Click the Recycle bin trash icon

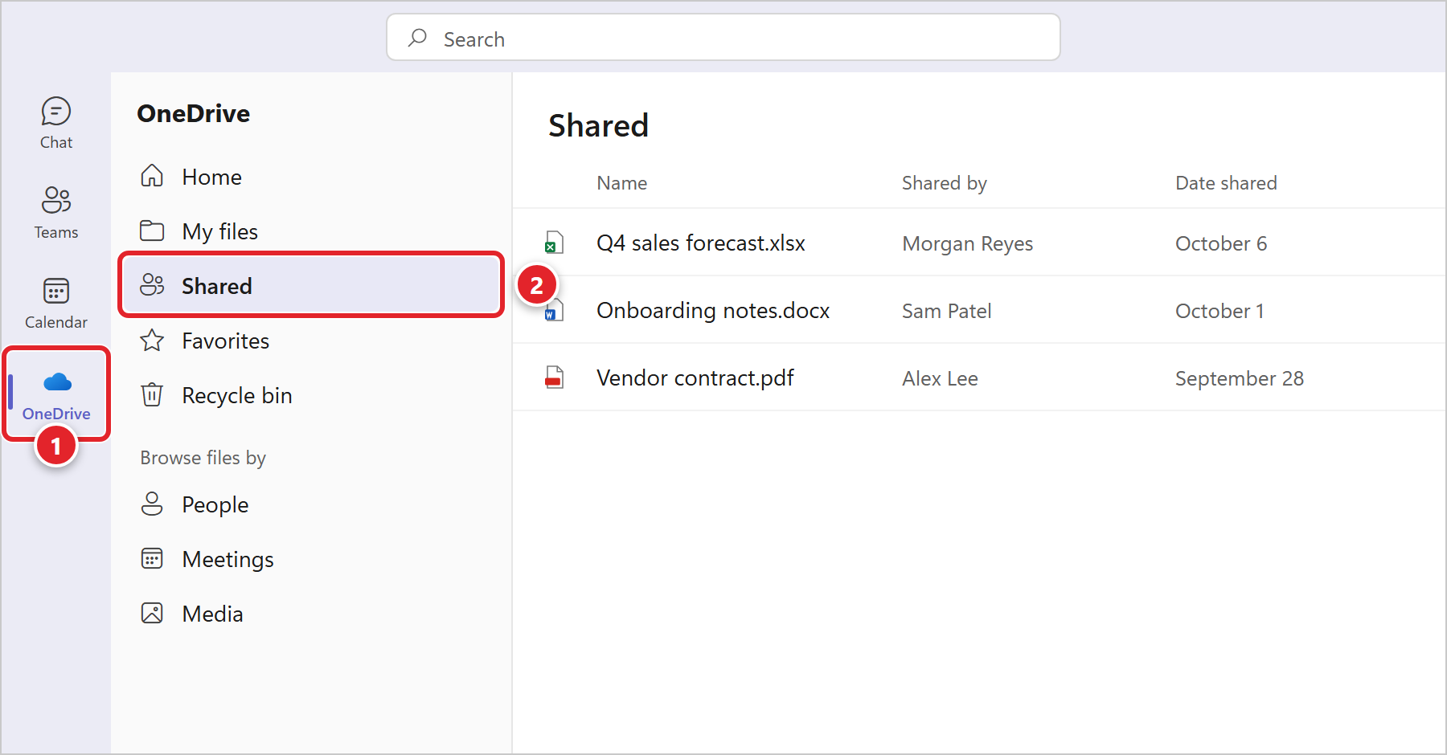pyautogui.click(x=152, y=395)
